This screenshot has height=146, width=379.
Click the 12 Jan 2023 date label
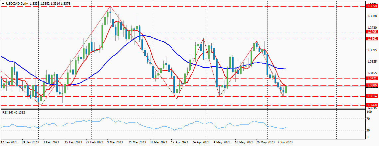(8, 142)
